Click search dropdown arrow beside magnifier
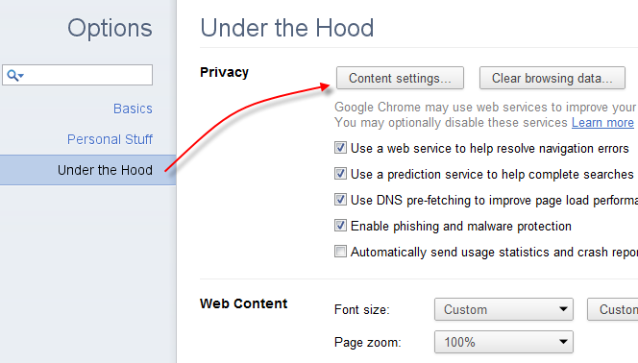 [x=21, y=76]
